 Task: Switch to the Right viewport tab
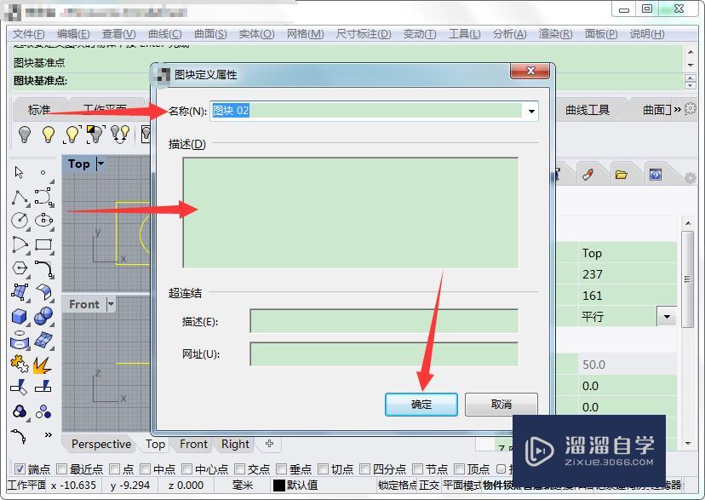(x=235, y=445)
